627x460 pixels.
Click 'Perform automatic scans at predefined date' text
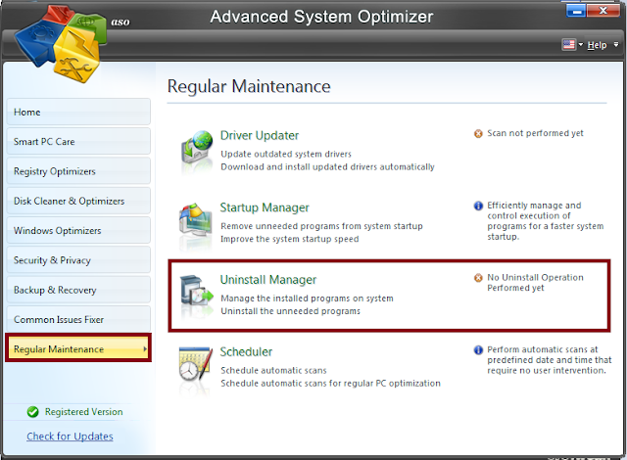(550, 360)
